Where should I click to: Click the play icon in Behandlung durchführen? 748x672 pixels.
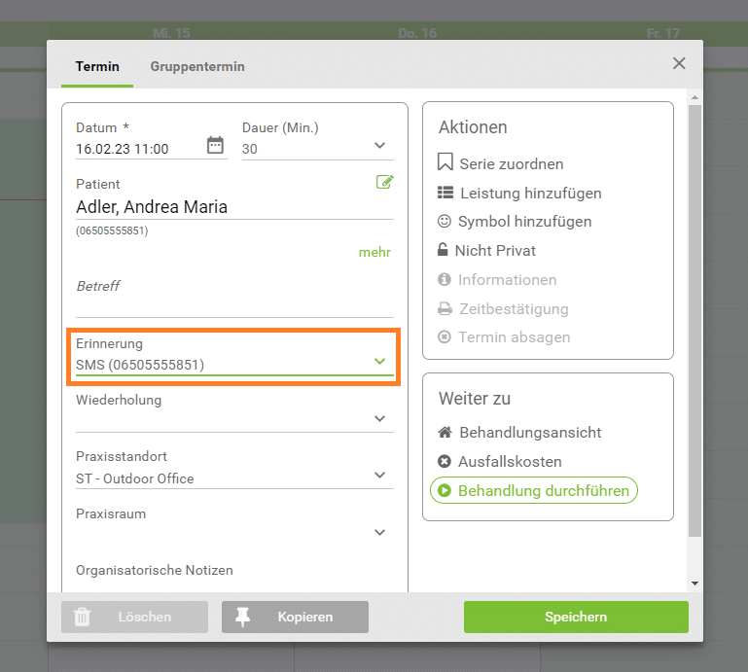pyautogui.click(x=445, y=490)
